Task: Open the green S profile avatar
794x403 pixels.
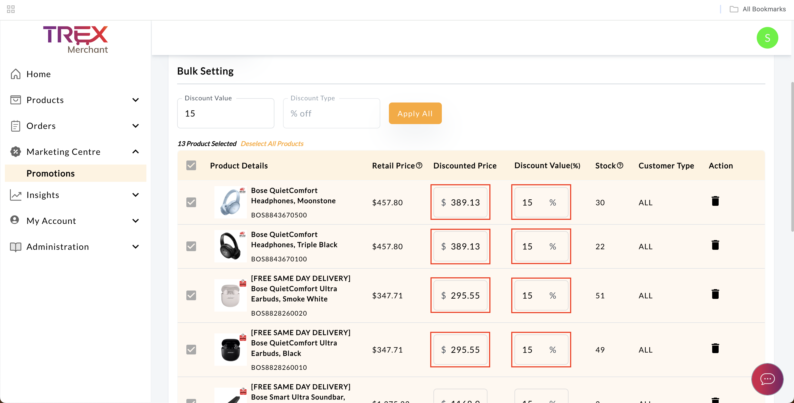Action: pos(767,37)
